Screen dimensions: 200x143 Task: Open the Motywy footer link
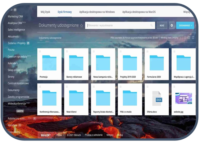coord(110,135)
